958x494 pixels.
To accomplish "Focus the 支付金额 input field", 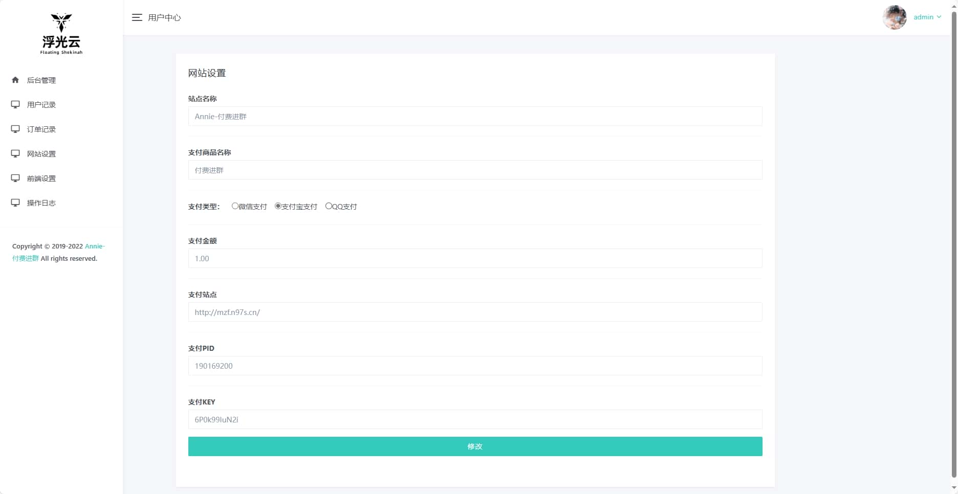I will tap(475, 258).
